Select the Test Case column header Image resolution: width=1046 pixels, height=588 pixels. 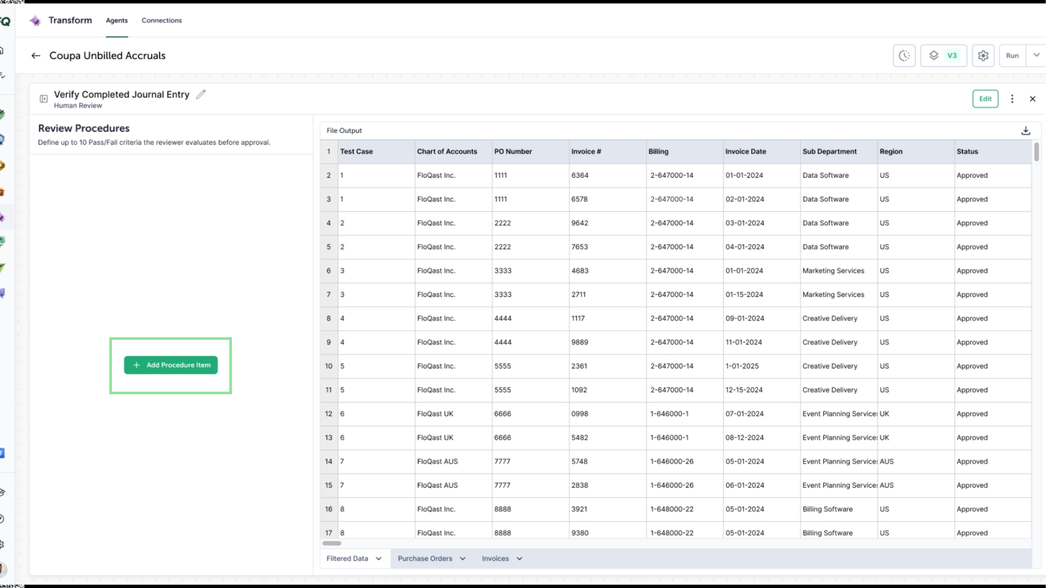[377, 152]
